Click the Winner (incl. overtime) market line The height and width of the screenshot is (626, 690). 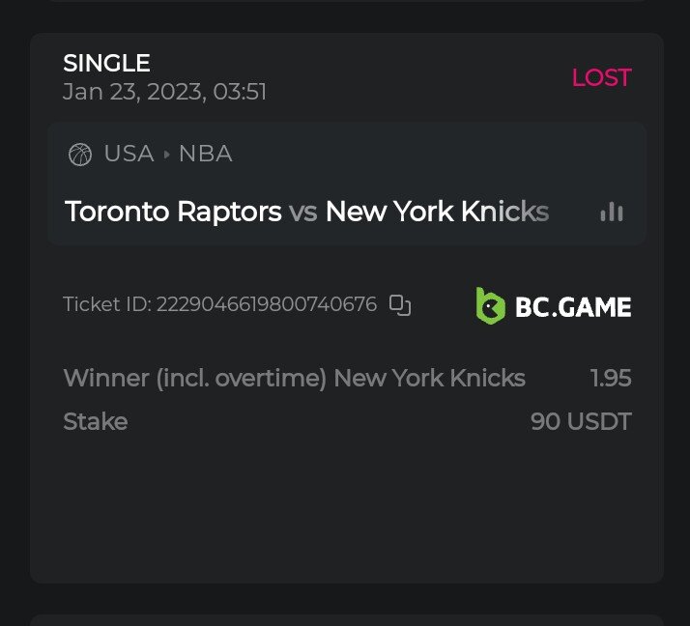pyautogui.click(x=294, y=378)
